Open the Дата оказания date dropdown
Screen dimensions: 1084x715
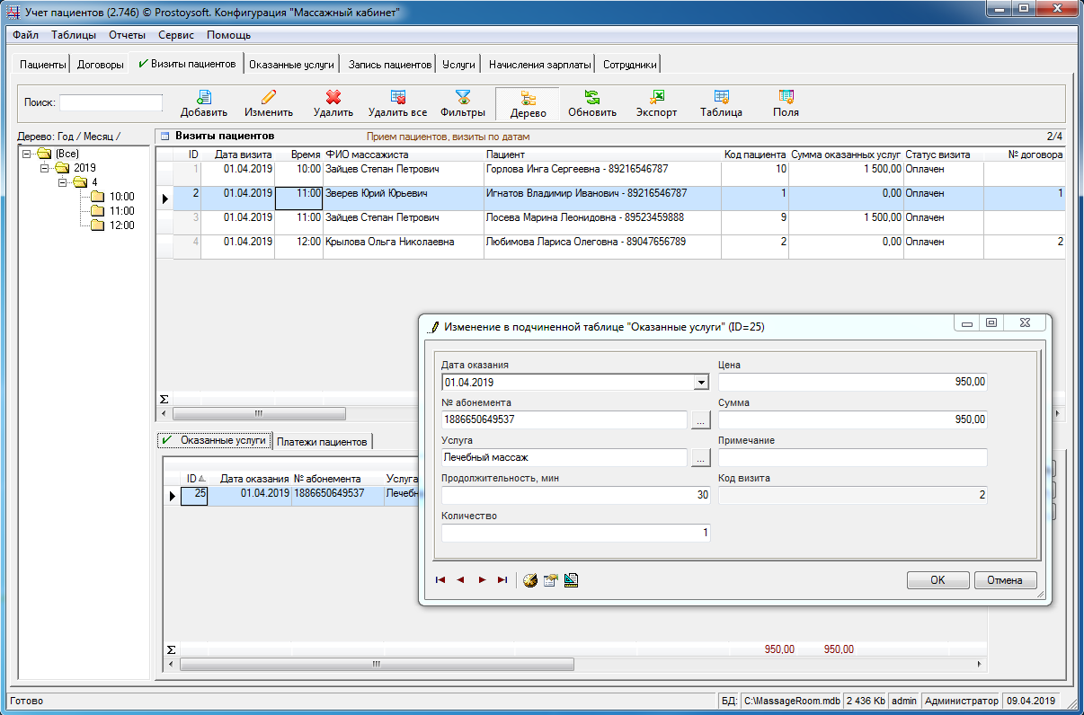pos(701,383)
